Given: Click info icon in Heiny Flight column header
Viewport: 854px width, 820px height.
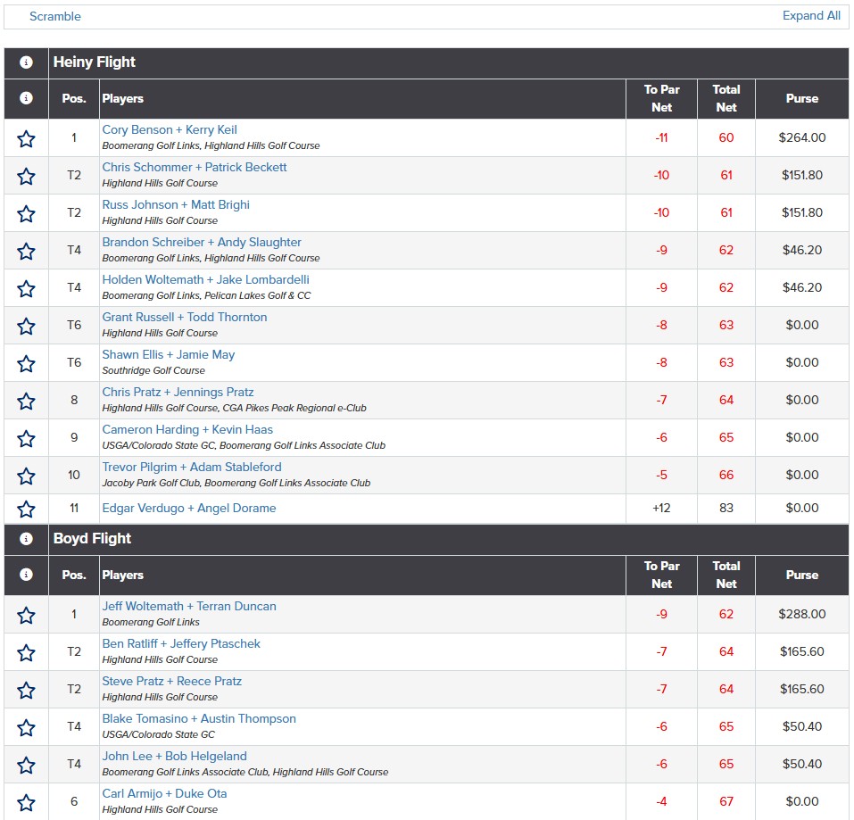Looking at the screenshot, I should tap(26, 98).
